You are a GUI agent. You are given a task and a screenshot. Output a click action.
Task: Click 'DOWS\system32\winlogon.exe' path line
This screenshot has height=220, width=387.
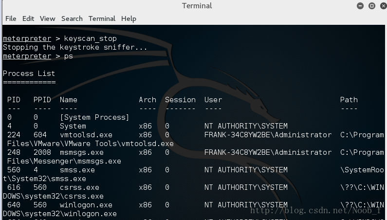coord(60,214)
